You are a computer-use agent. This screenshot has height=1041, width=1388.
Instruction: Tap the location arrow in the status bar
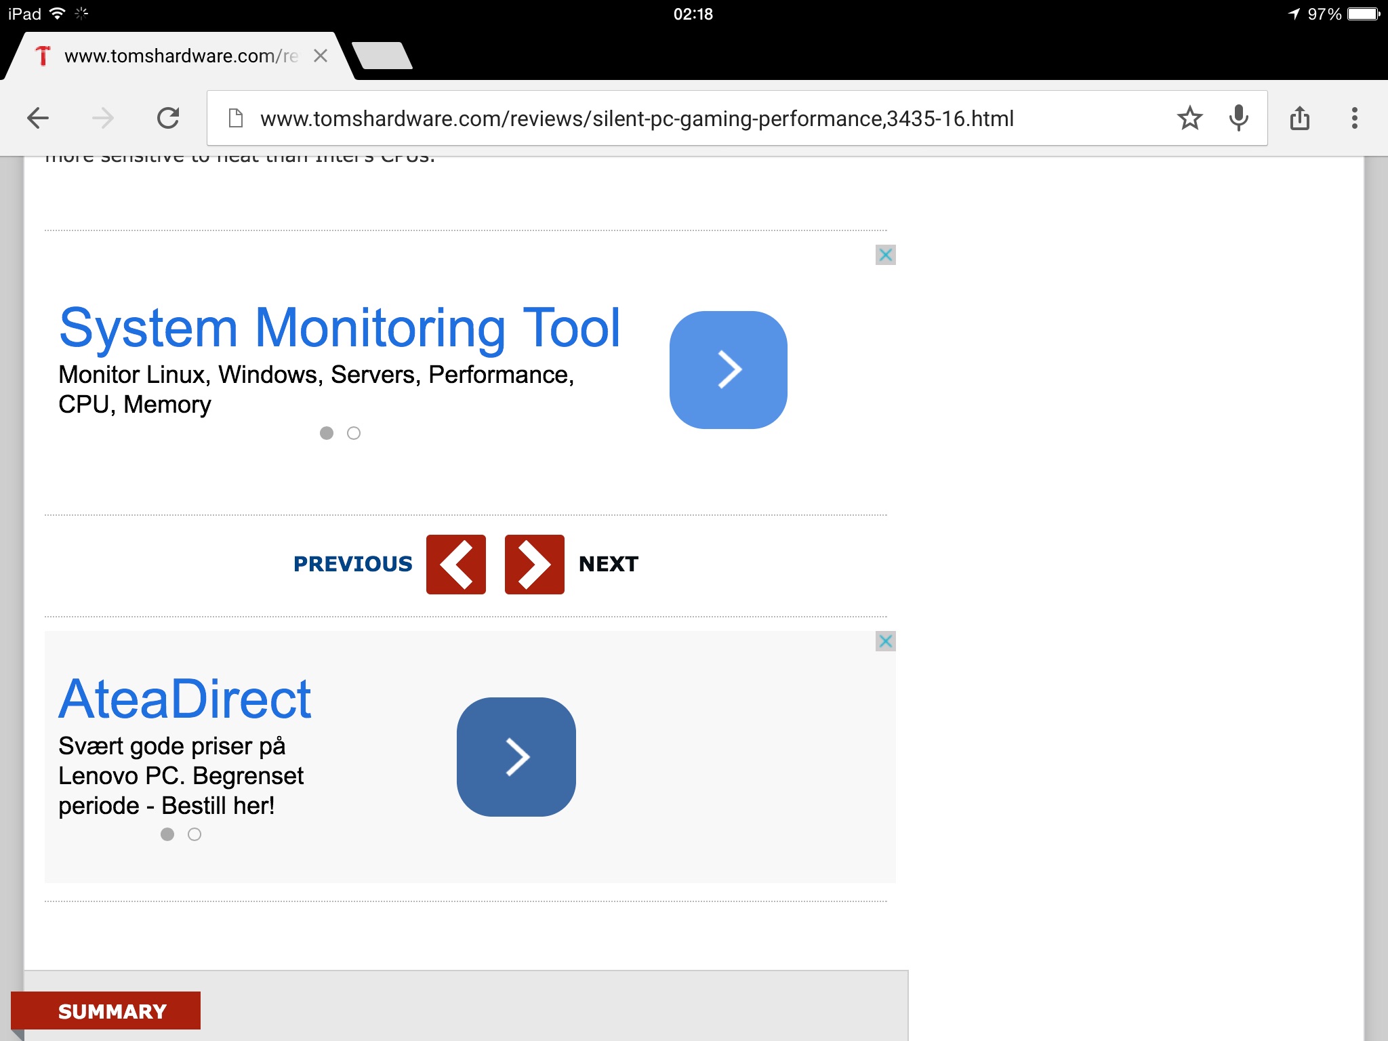coord(1294,14)
